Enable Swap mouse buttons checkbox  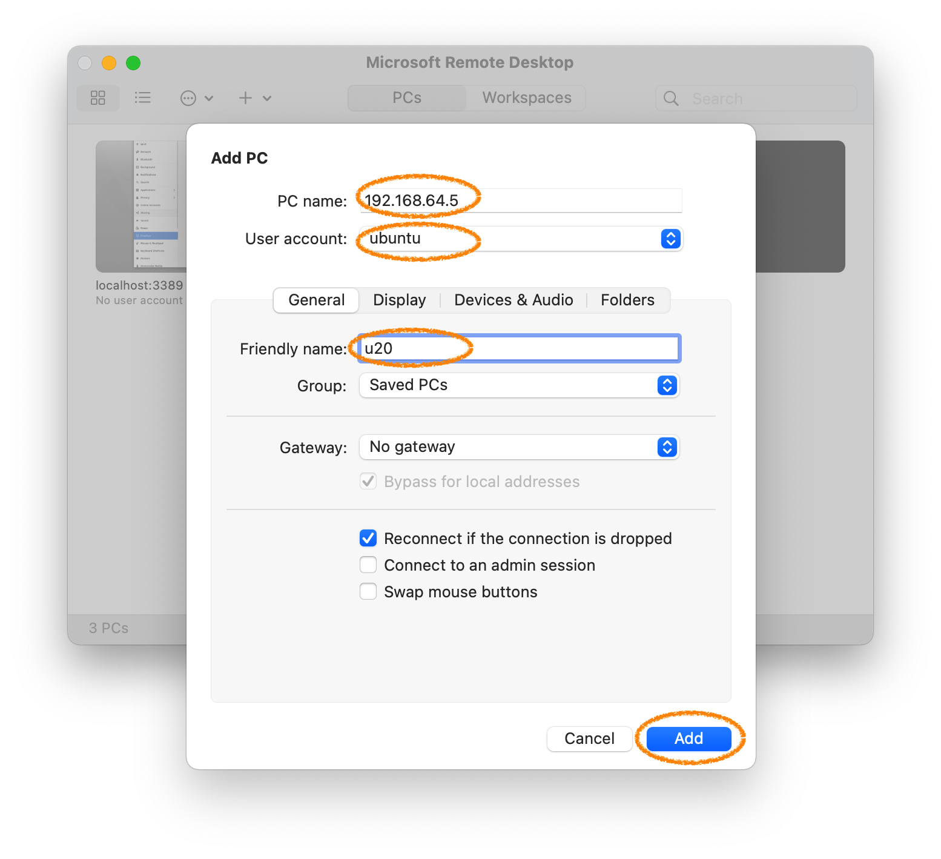coord(368,592)
